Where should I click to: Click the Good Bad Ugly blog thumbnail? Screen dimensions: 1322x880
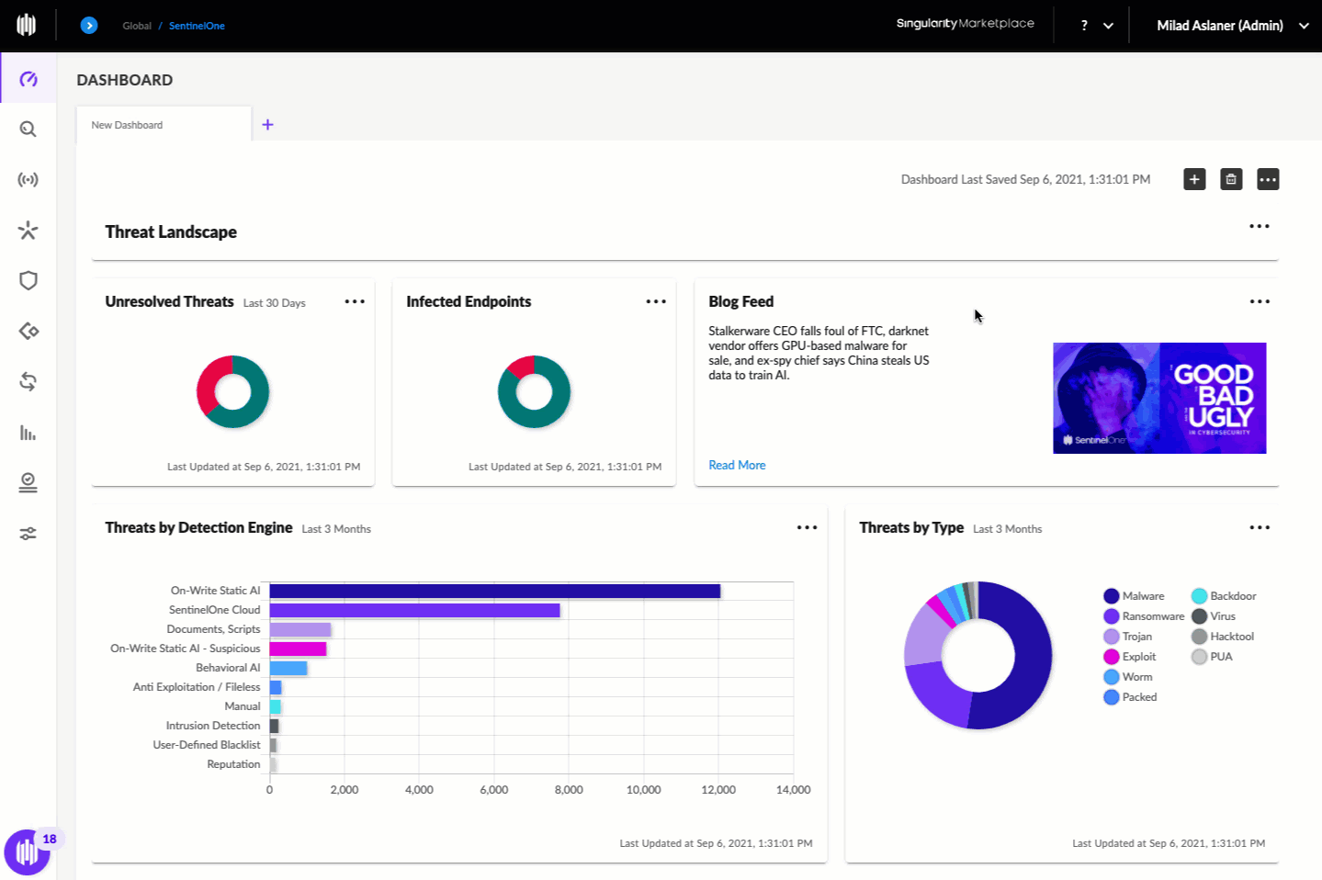1159,398
